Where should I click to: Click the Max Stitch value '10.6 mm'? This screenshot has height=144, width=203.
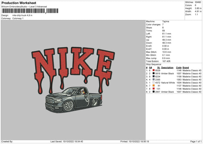166,52
